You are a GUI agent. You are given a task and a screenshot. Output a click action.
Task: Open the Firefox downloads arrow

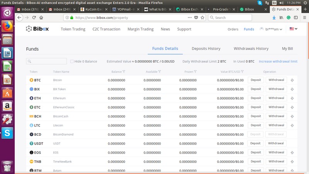coord(274,17)
